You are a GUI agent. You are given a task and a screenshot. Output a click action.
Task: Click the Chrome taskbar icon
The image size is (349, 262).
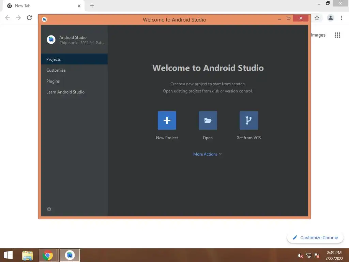point(47,255)
